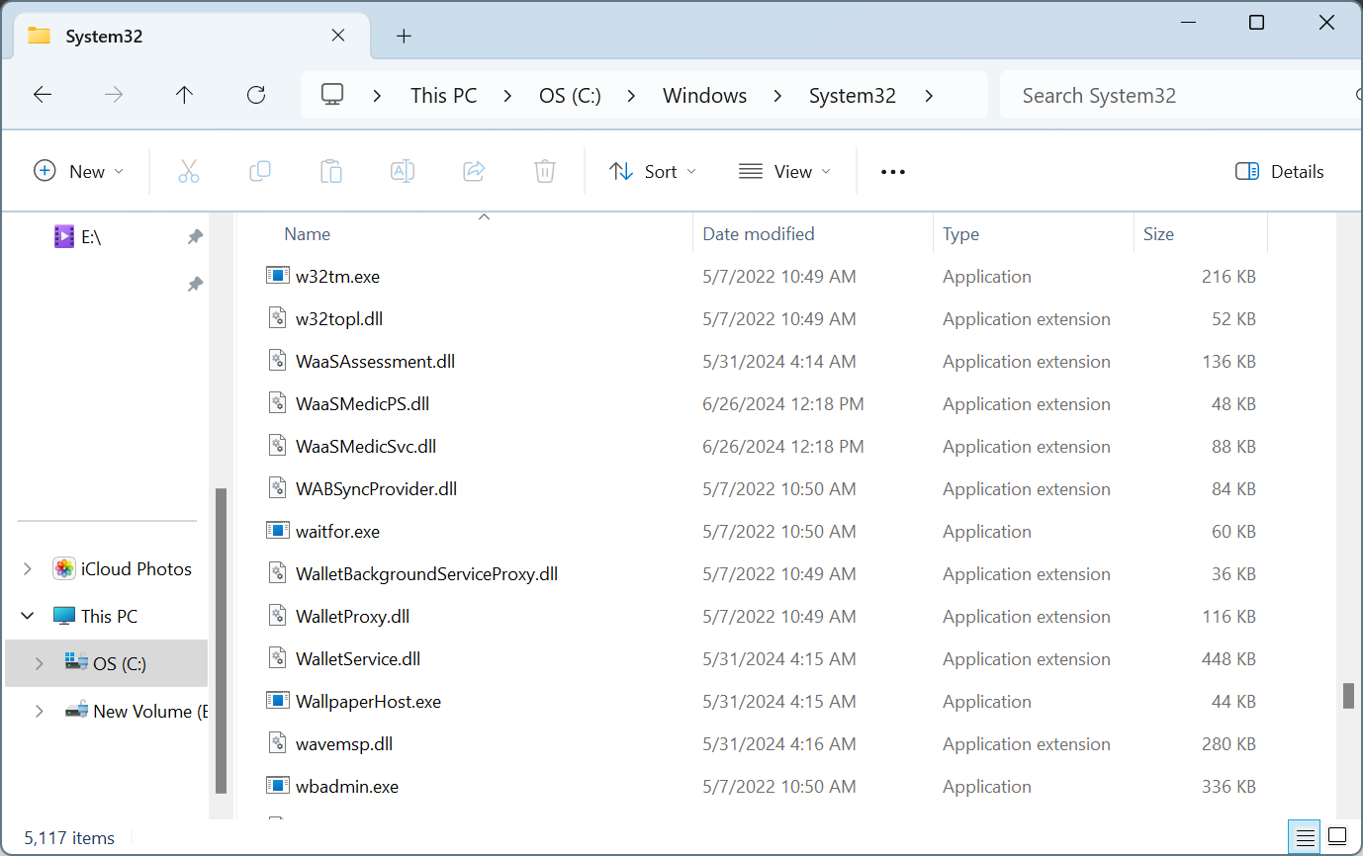Click the Copy icon in toolbar

260,171
